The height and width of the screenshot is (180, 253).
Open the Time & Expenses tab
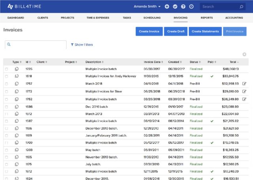coord(98,18)
